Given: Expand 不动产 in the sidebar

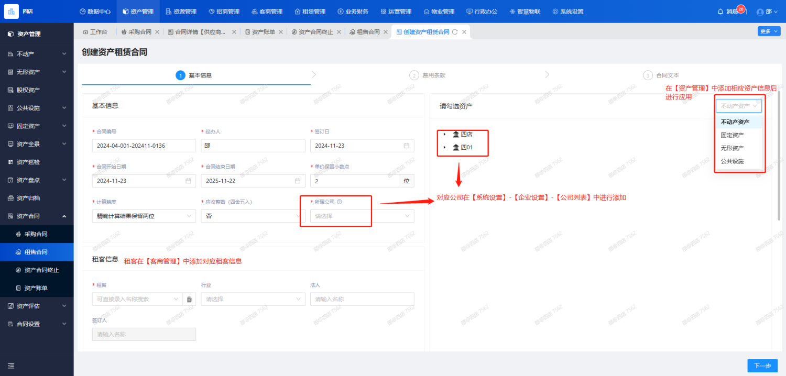Looking at the screenshot, I should [x=37, y=54].
